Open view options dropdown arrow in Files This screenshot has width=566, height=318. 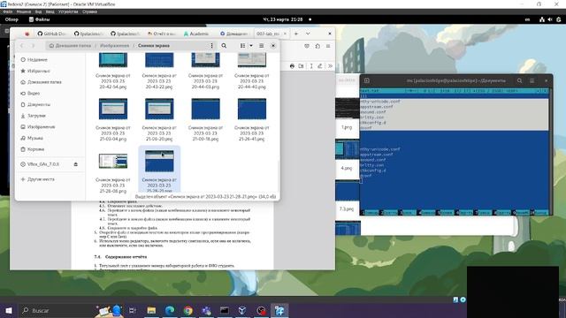click(251, 46)
